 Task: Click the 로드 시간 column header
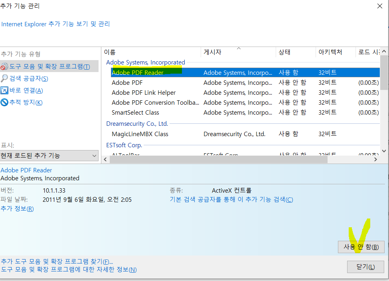coord(368,52)
